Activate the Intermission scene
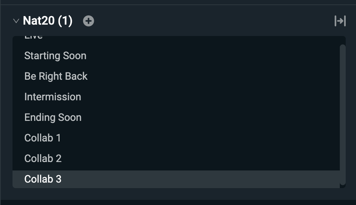 click(53, 97)
